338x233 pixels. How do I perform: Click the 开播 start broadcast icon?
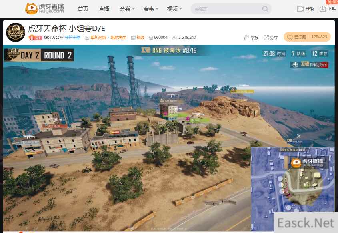[x=300, y=9]
